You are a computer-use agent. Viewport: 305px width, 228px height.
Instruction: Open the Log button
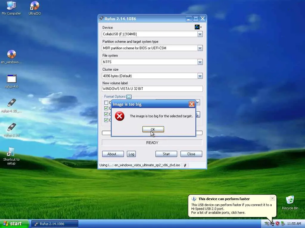(x=131, y=154)
